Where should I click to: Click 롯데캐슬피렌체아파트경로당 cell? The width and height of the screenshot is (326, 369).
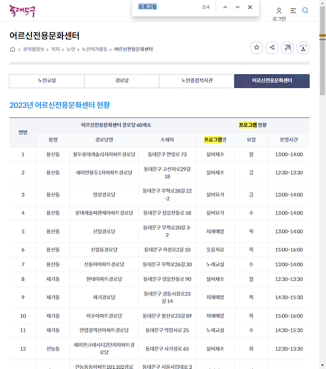(x=104, y=213)
